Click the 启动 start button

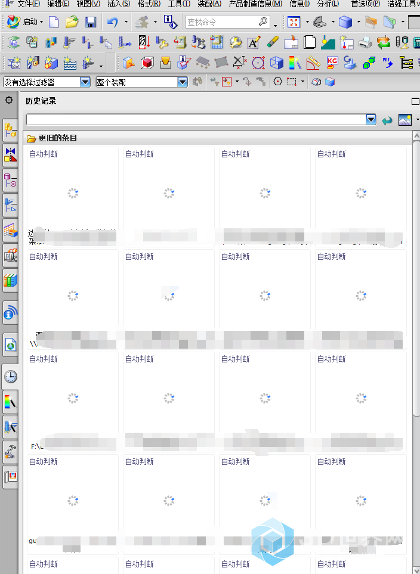(x=25, y=22)
